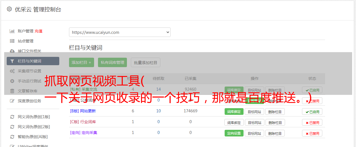
Task: Open the [B版] 网站更新 column link
Action: (83, 111)
